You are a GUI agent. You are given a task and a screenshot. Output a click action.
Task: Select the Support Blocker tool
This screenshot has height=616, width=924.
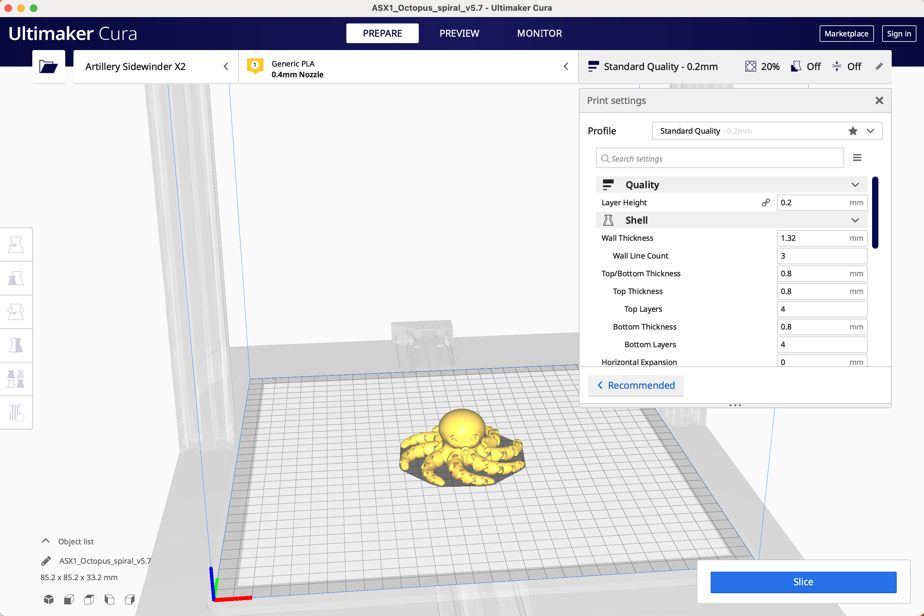tap(16, 413)
